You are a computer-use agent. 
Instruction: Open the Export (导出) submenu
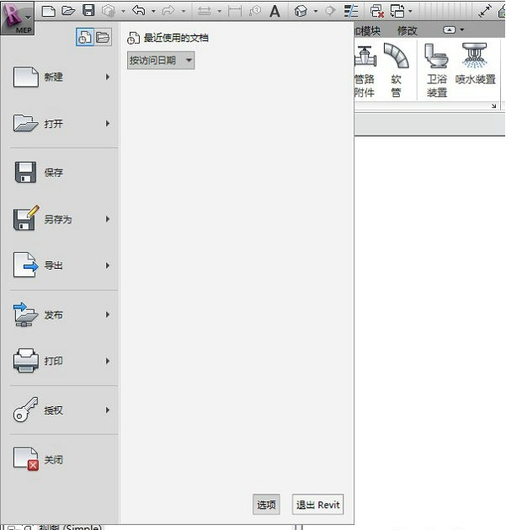[61, 265]
